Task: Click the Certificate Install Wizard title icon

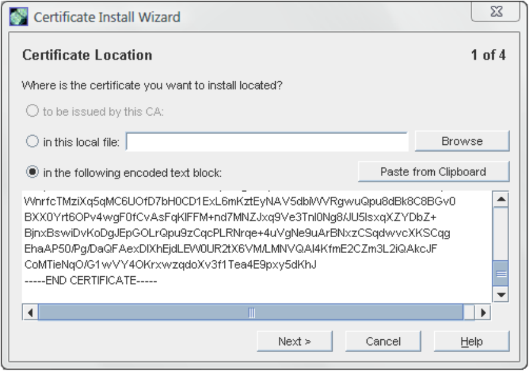Action: coord(18,17)
